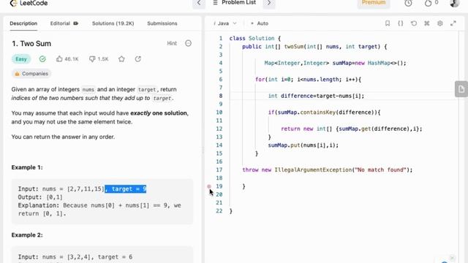Click the Hint link

click(x=172, y=43)
